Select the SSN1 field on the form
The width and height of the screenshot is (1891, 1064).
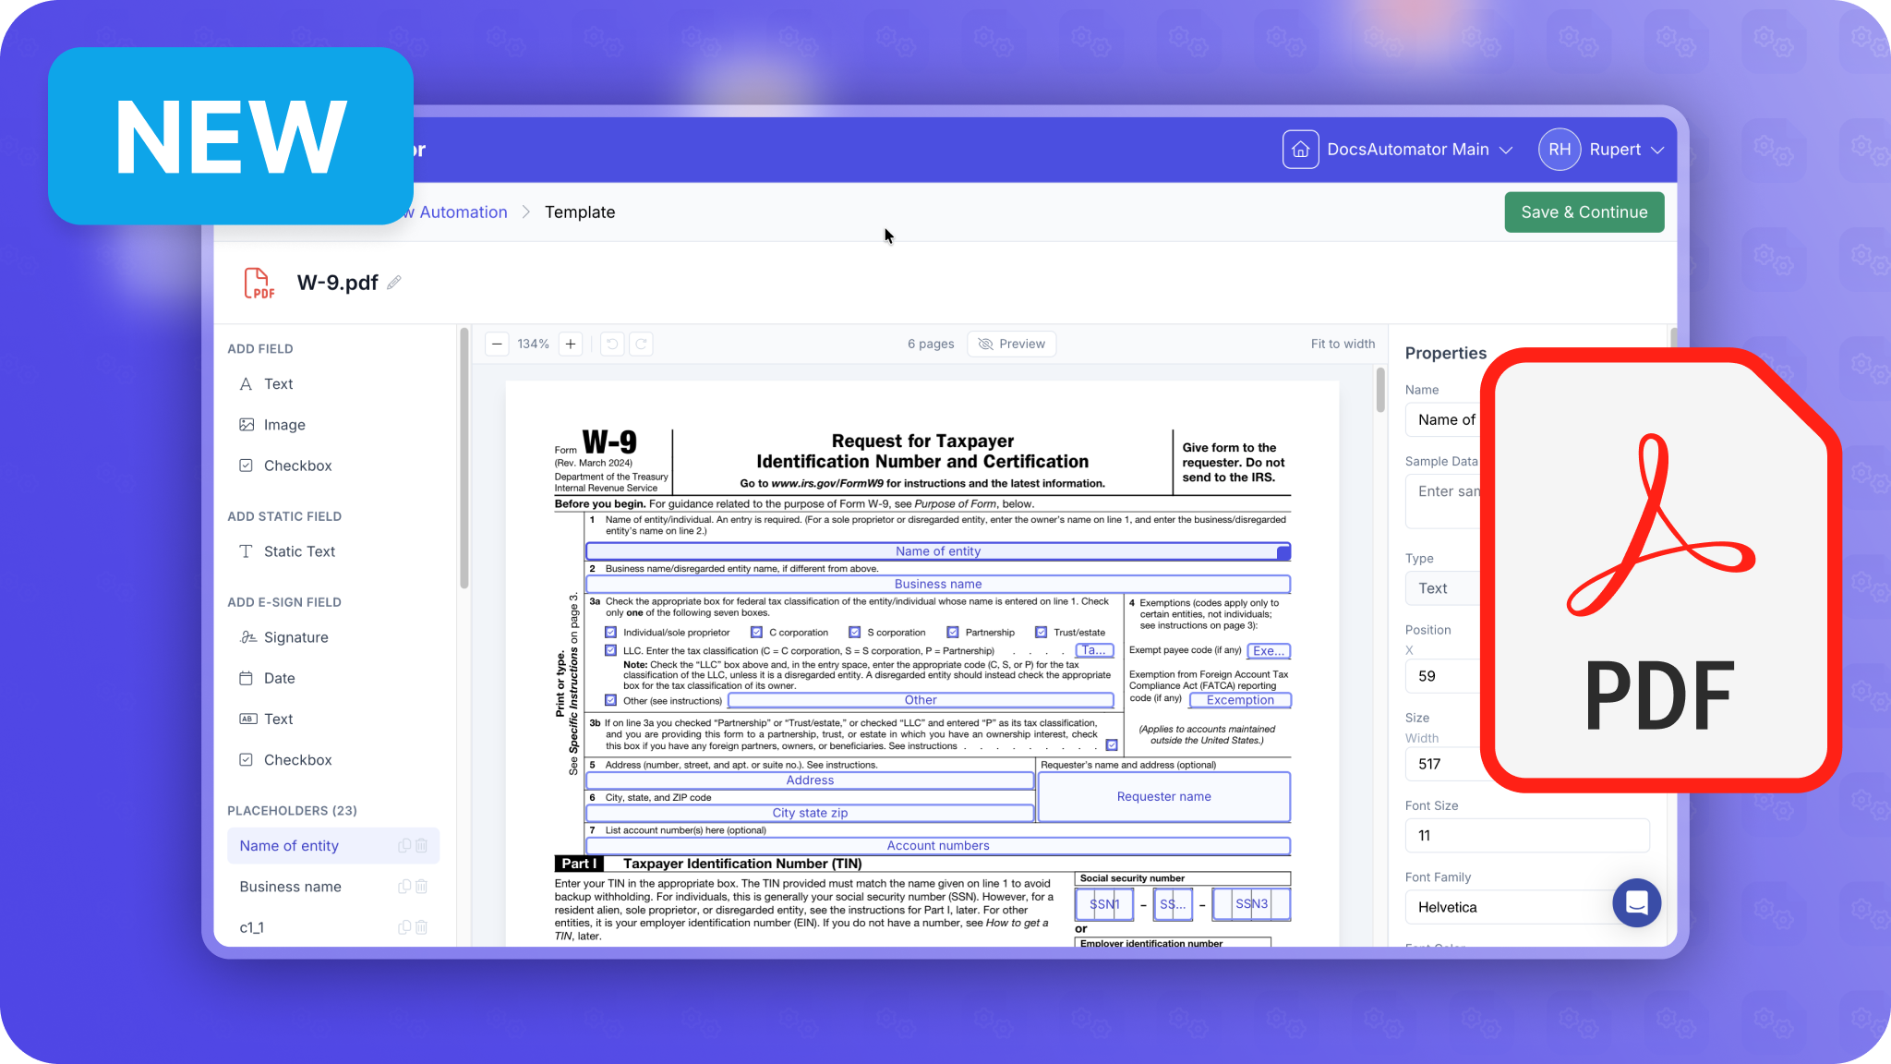point(1104,904)
